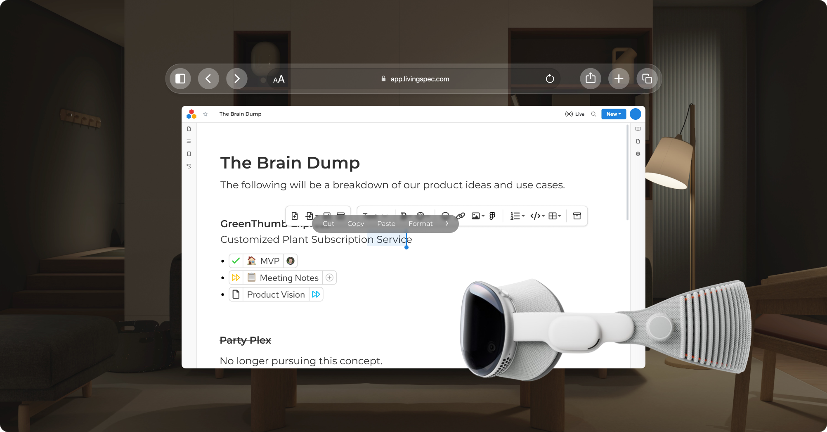Click the book icon in the right sidebar

pos(638,129)
